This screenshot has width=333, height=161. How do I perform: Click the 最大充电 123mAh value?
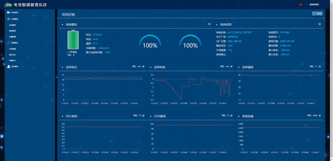coord(285,54)
